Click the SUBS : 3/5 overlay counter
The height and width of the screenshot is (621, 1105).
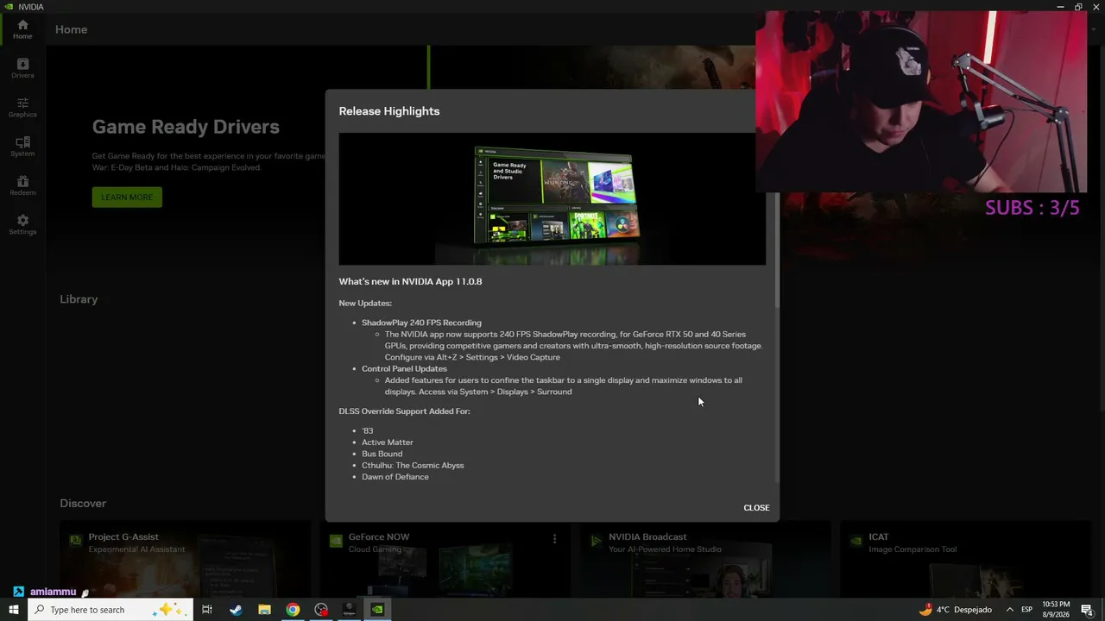1032,208
